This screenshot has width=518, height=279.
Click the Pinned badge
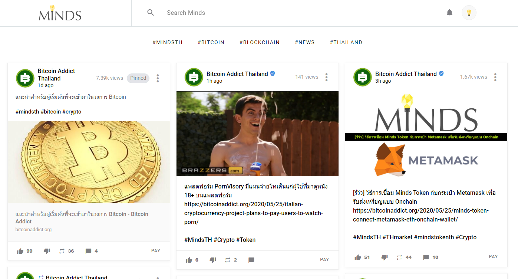click(x=138, y=78)
